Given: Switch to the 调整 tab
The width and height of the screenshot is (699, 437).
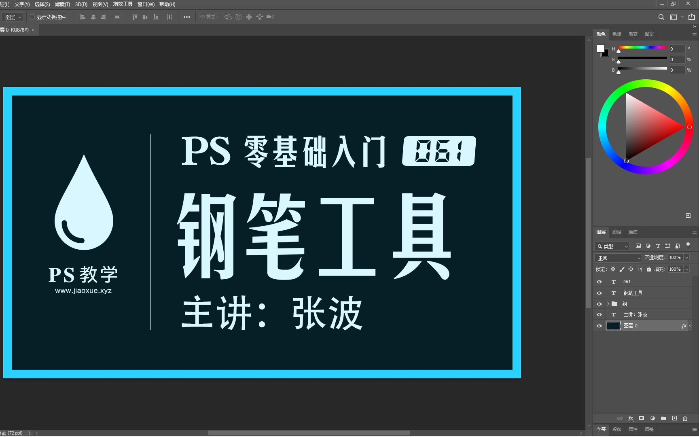Looking at the screenshot, I should click(649, 429).
